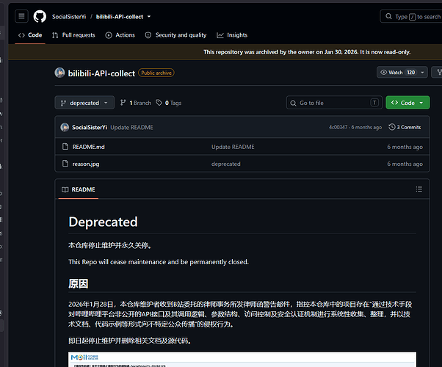The width and height of the screenshot is (442, 367).
Task: View 3 Commits history
Action: (x=405, y=127)
